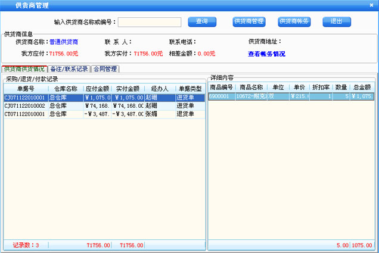Select record CJ071122010001 in the list
The width and height of the screenshot is (379, 253).
(x=24, y=98)
